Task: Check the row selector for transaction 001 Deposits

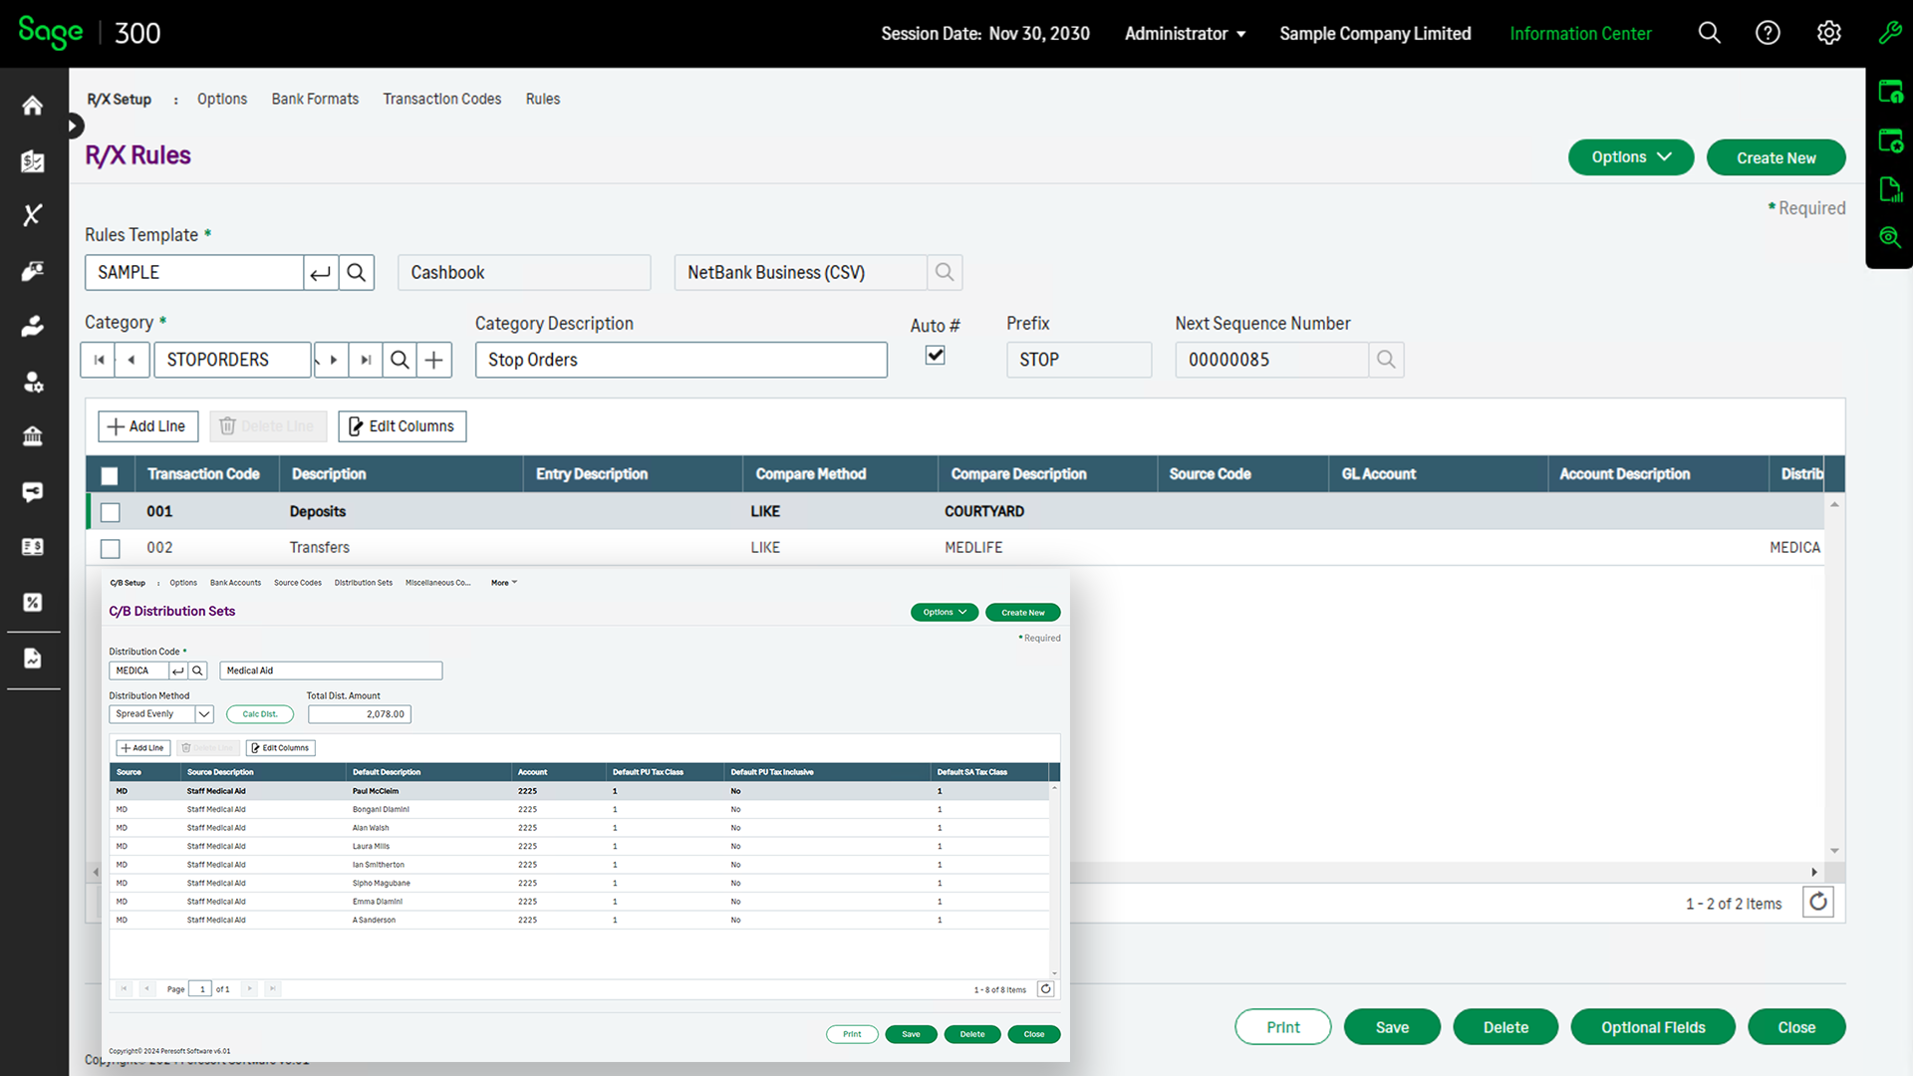Action: pos(110,511)
